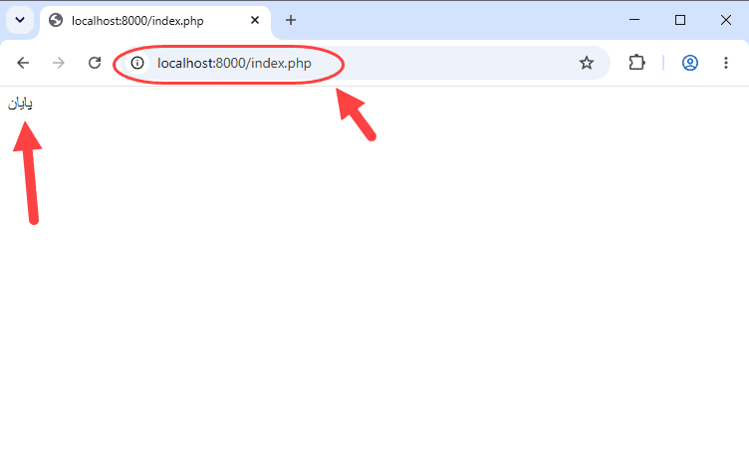The image size is (749, 460).
Task: Reload the current page
Action: pyautogui.click(x=95, y=63)
